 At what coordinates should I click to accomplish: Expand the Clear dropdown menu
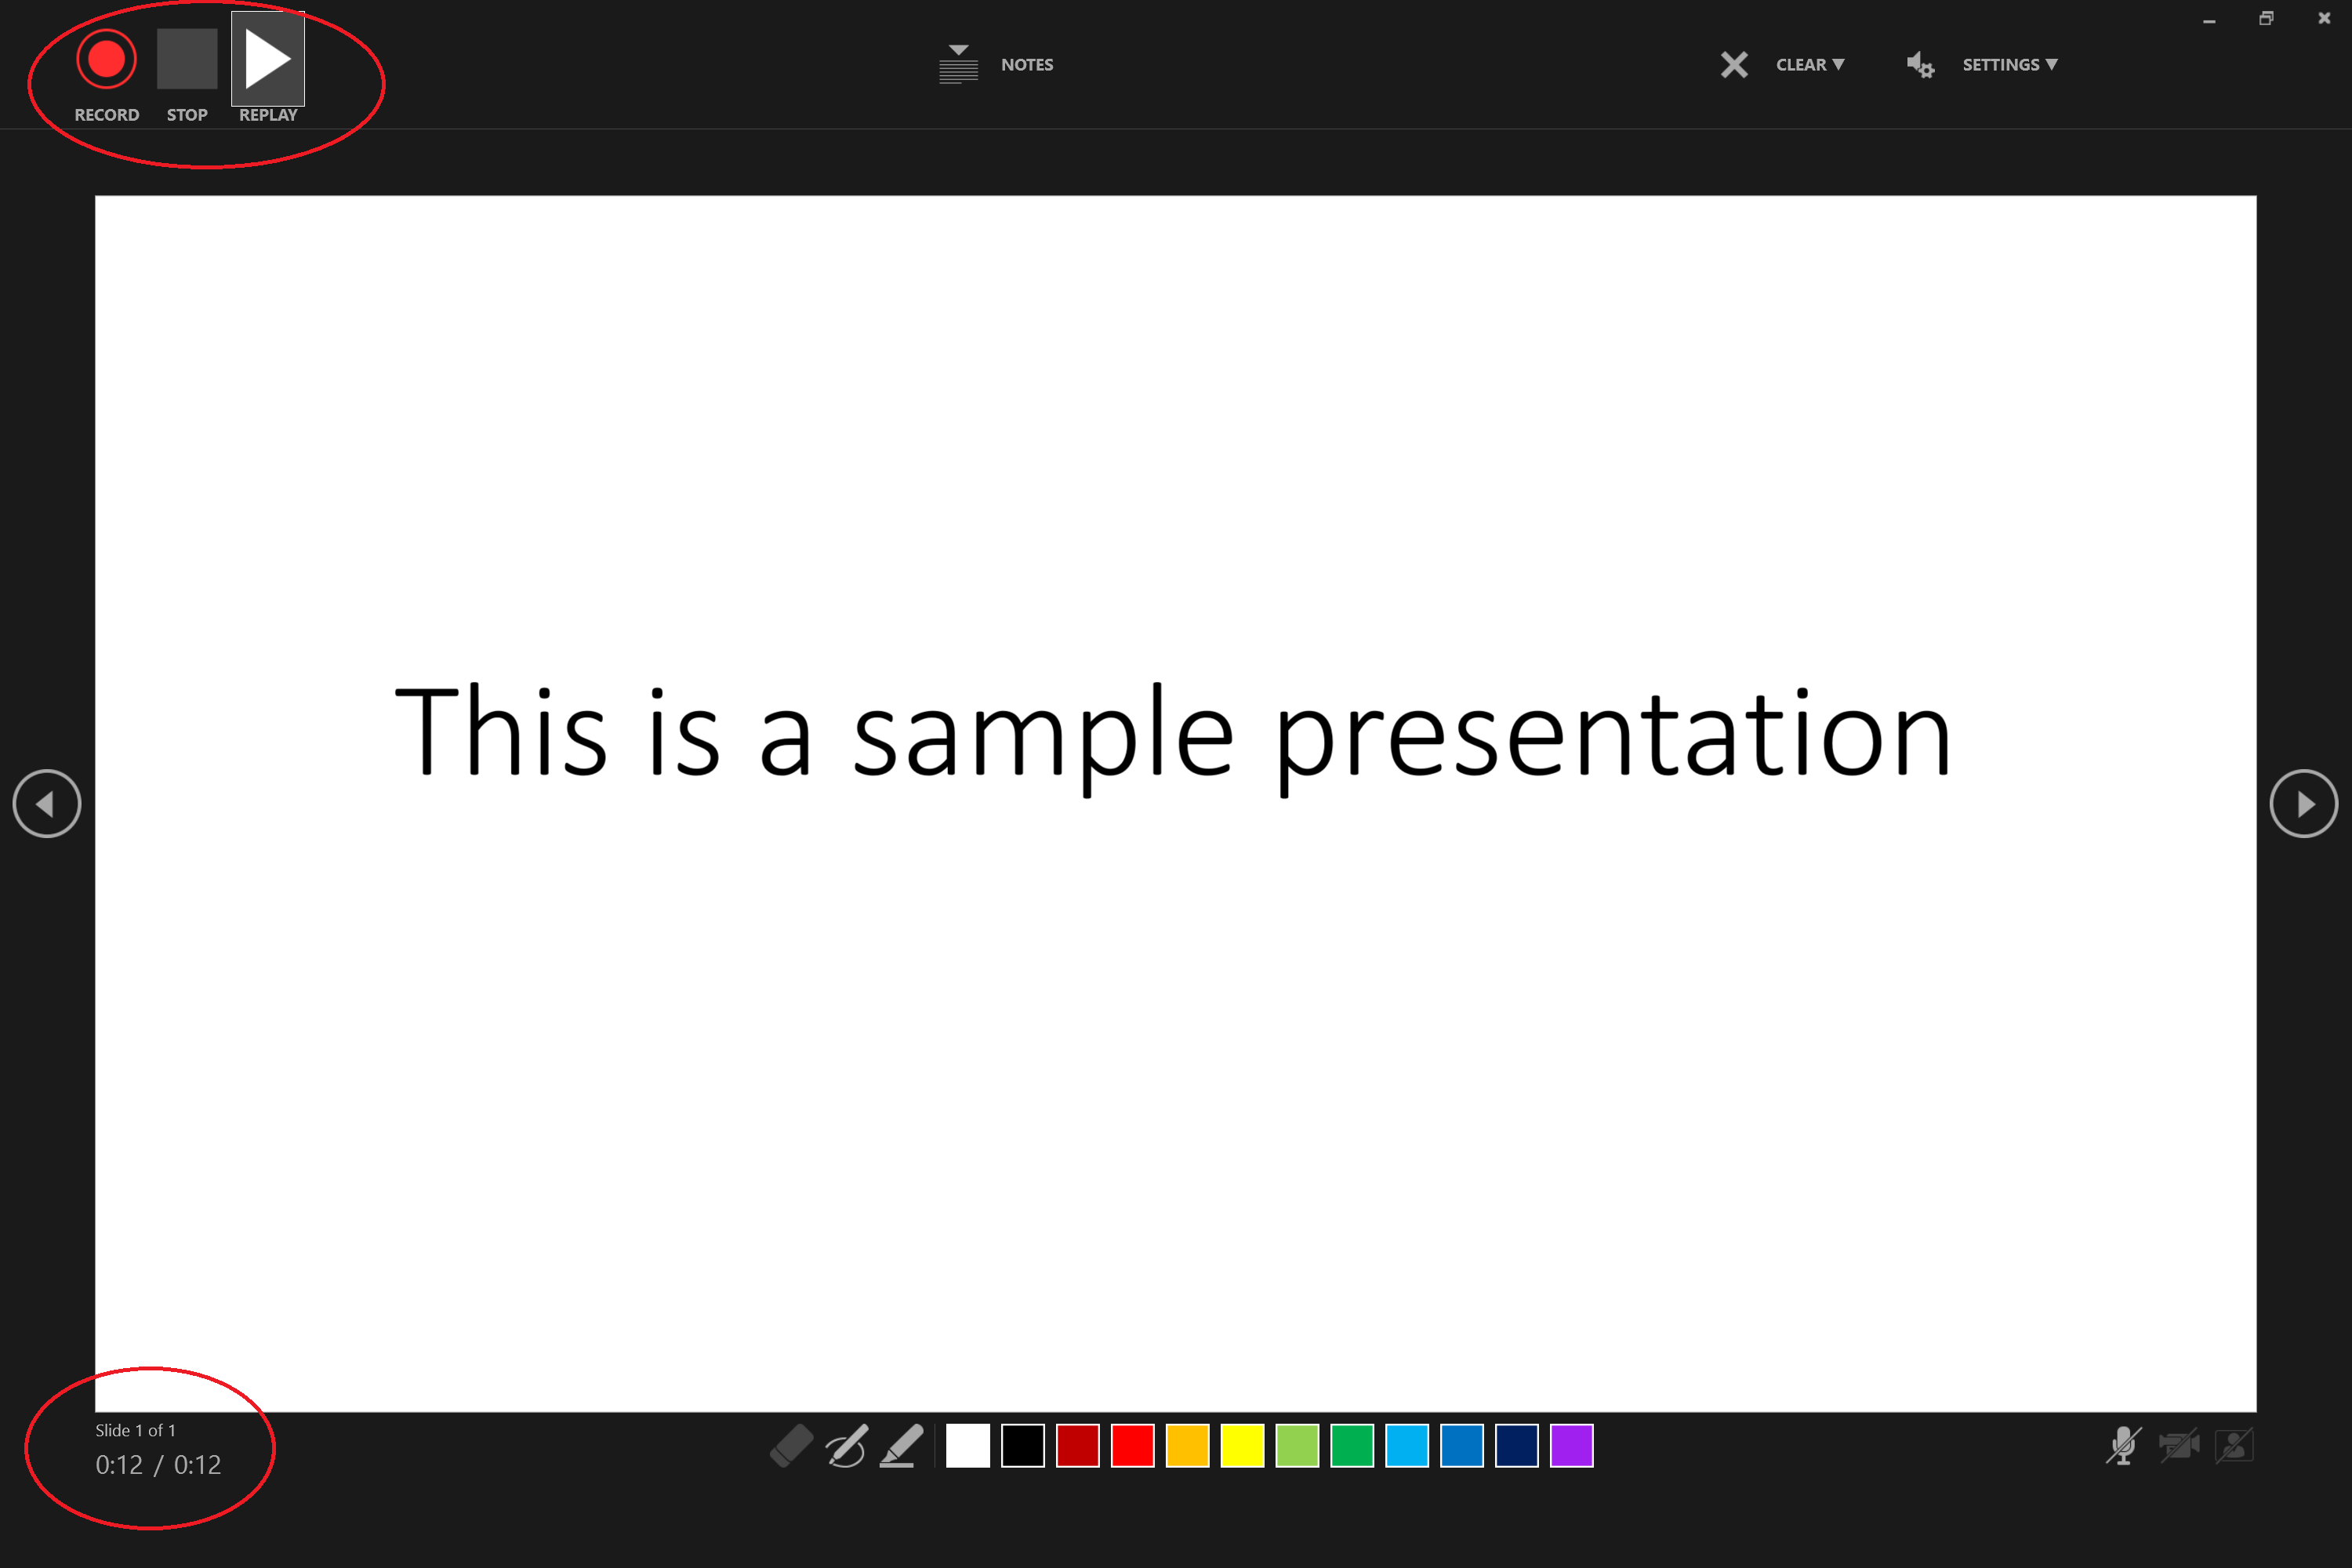[1810, 65]
